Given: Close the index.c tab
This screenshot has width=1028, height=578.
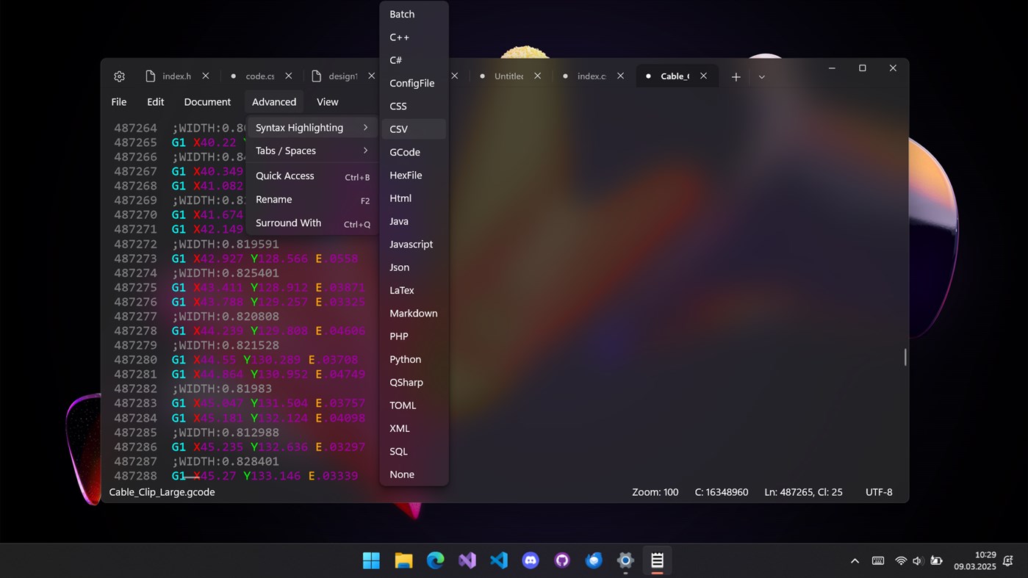Looking at the screenshot, I should (x=621, y=76).
